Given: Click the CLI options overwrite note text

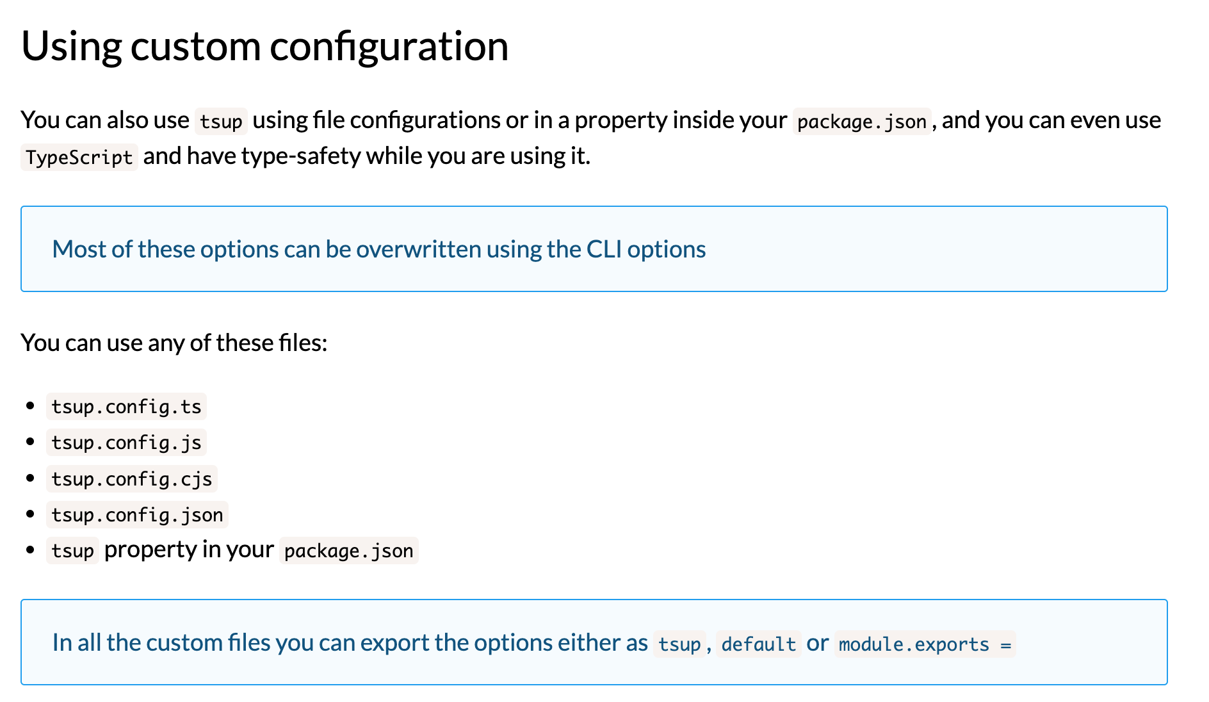Looking at the screenshot, I should coord(378,249).
